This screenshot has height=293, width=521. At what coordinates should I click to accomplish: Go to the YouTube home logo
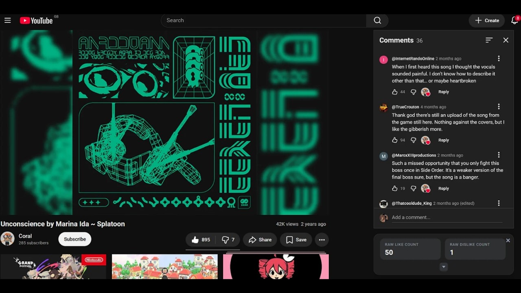click(36, 20)
